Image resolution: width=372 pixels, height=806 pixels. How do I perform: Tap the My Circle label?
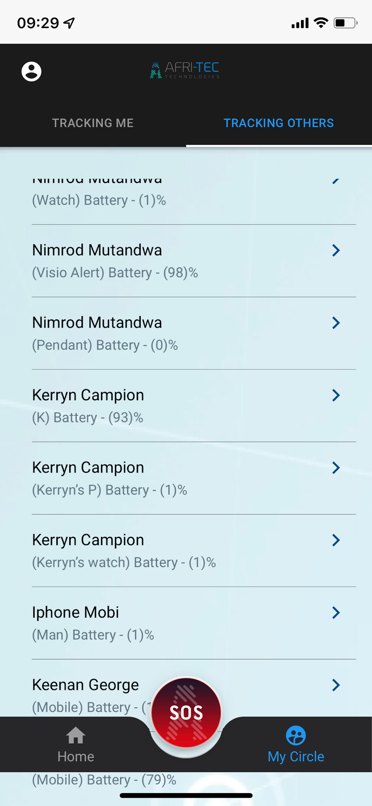click(x=296, y=756)
